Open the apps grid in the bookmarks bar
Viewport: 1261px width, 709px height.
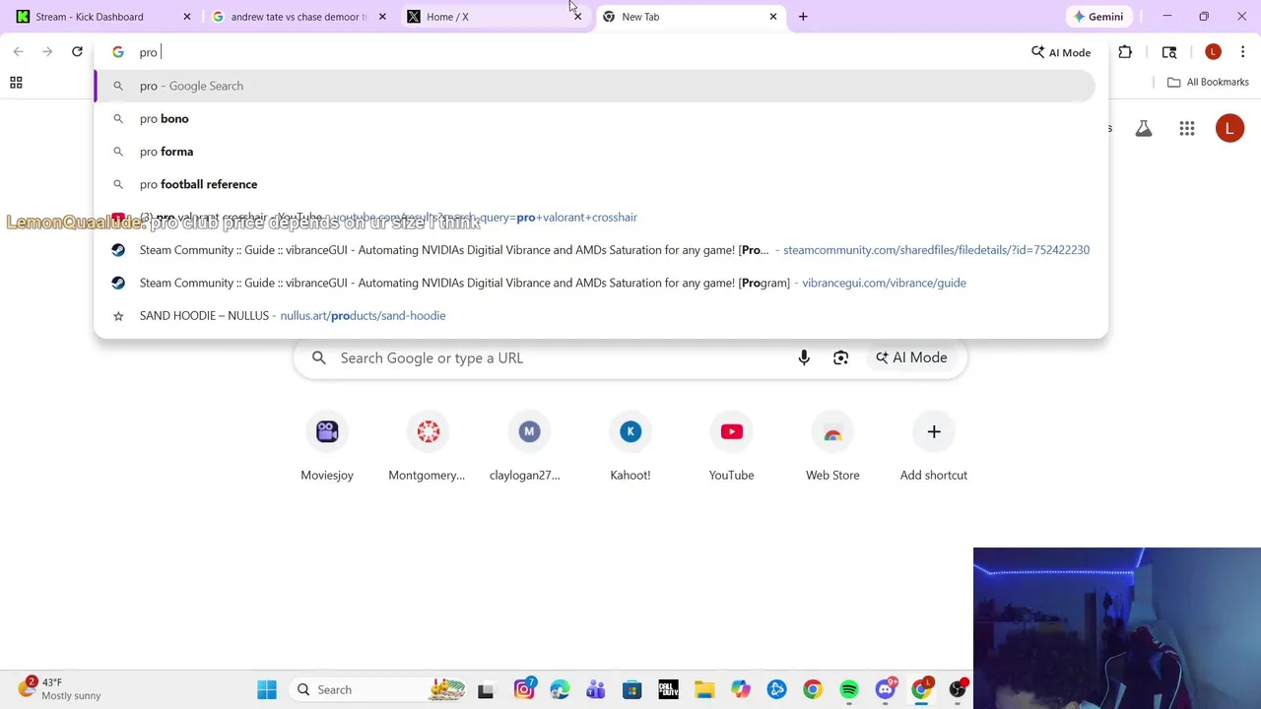16,83
